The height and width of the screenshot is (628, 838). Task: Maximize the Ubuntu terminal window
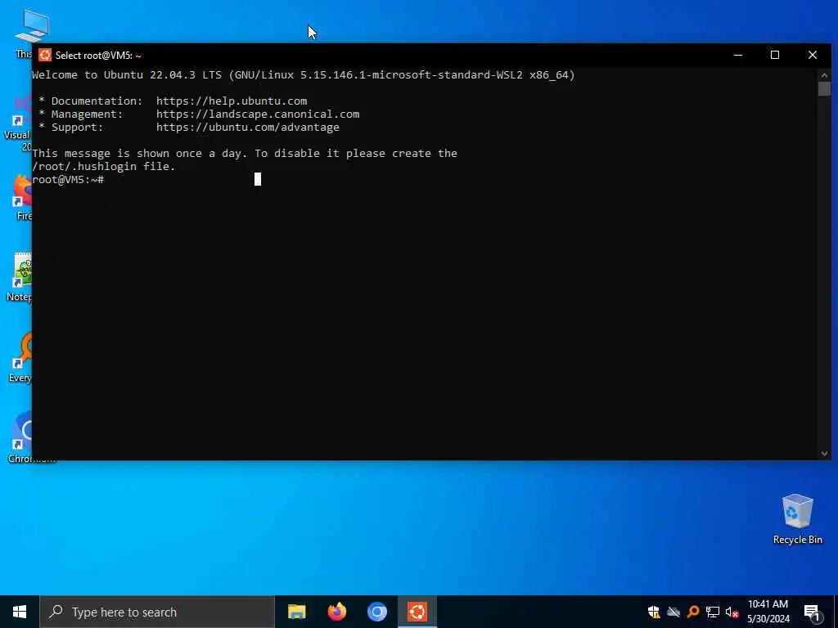click(x=775, y=55)
